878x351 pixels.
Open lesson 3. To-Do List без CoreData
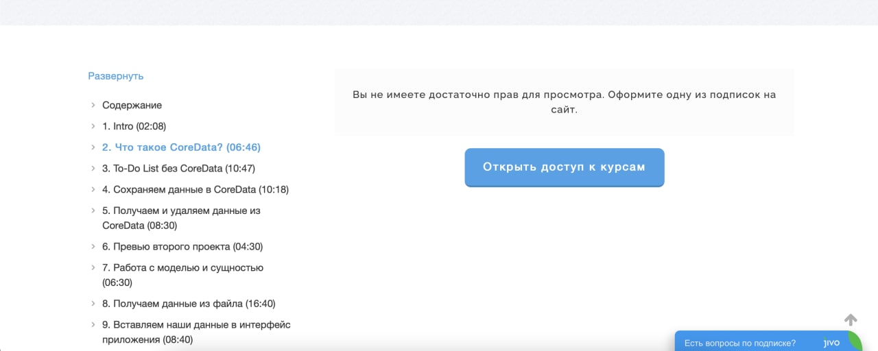tap(179, 169)
